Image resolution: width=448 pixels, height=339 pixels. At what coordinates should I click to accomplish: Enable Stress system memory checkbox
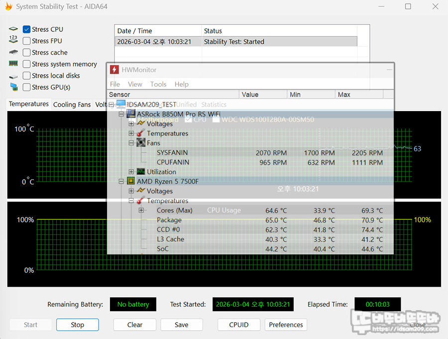click(26, 64)
